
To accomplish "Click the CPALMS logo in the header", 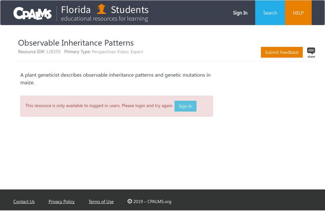I will coord(32,13).
